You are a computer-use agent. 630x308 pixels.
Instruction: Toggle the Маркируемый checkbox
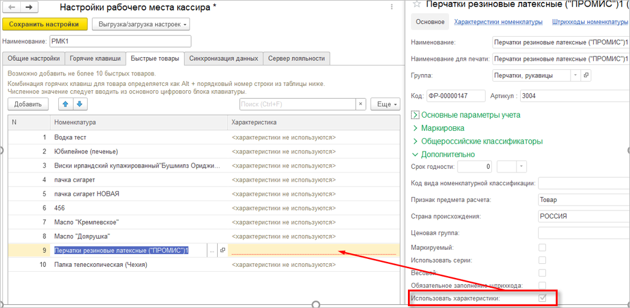542,247
